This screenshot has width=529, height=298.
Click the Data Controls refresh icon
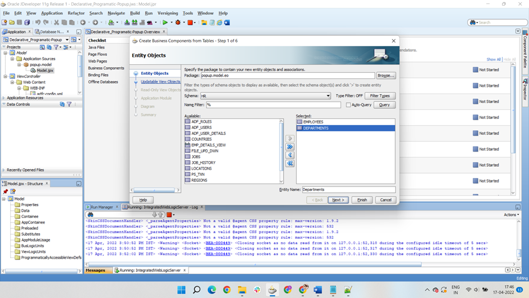point(62,104)
